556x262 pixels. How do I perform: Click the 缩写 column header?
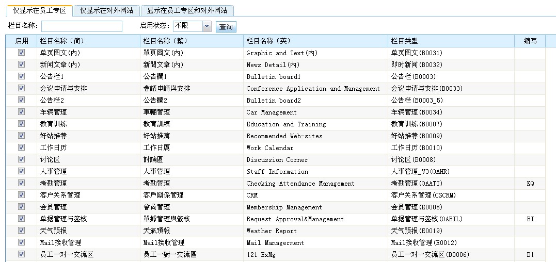click(530, 41)
